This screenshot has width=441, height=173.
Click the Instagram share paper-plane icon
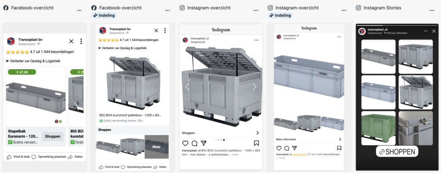tap(203, 143)
